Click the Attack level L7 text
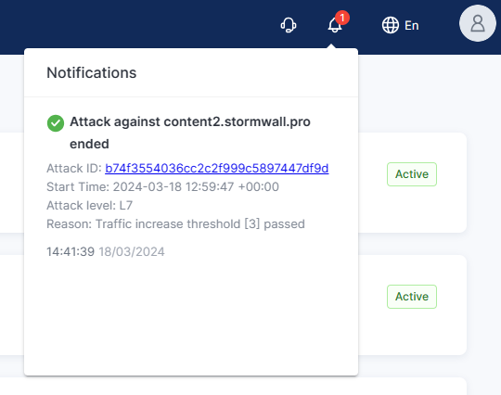 (89, 205)
